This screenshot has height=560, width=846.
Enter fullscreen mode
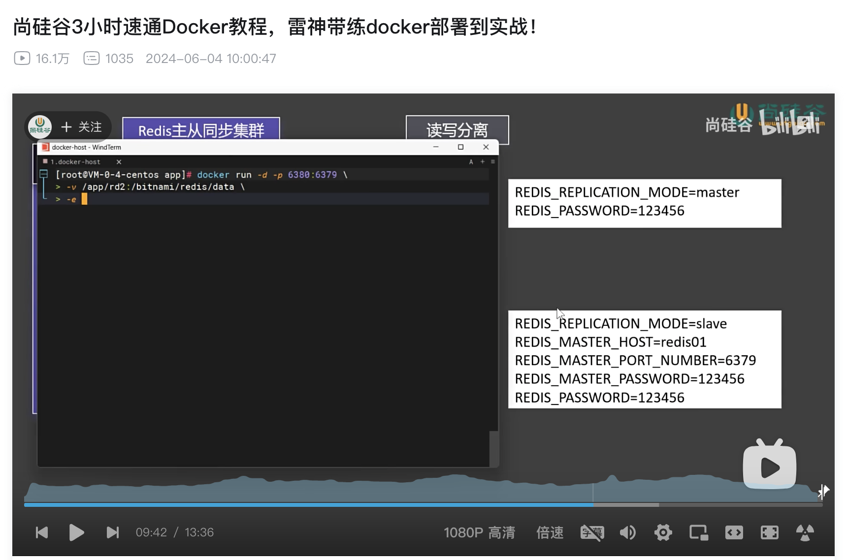pos(769,532)
